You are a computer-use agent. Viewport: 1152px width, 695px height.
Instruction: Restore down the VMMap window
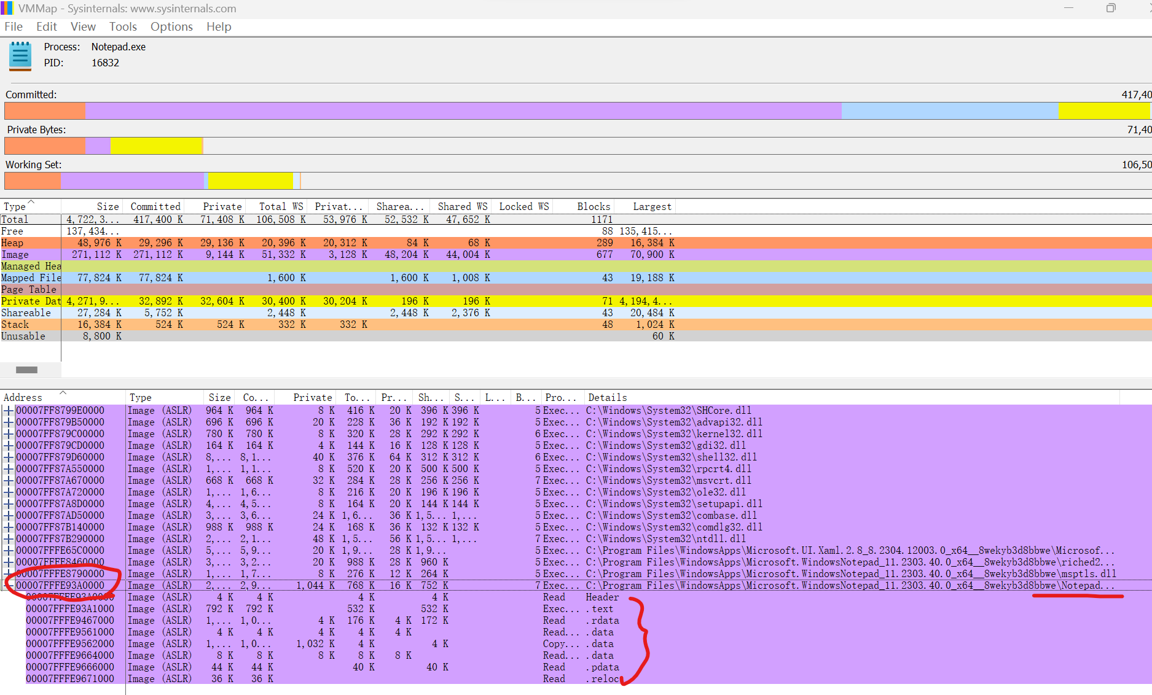[x=1111, y=8]
